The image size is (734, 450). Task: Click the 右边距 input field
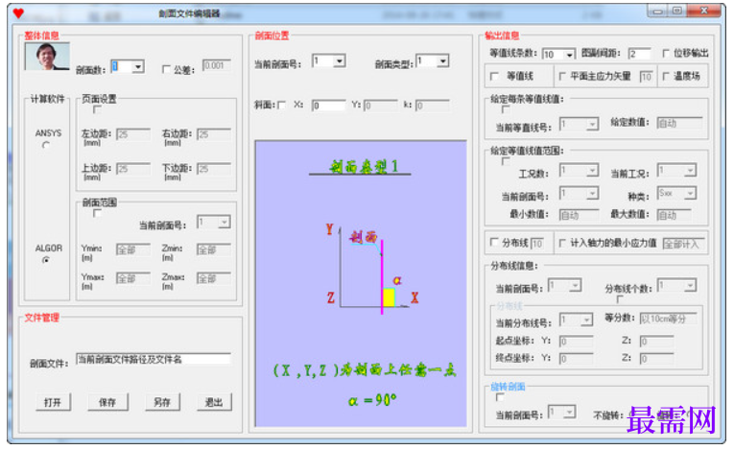point(214,135)
